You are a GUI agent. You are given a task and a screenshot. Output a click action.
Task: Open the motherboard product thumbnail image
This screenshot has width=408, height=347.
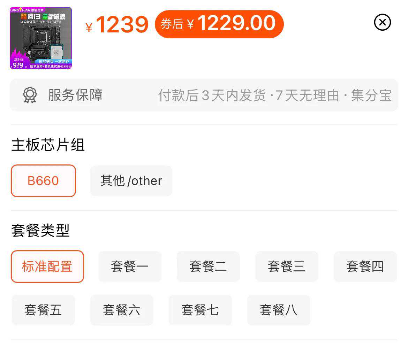click(x=41, y=38)
